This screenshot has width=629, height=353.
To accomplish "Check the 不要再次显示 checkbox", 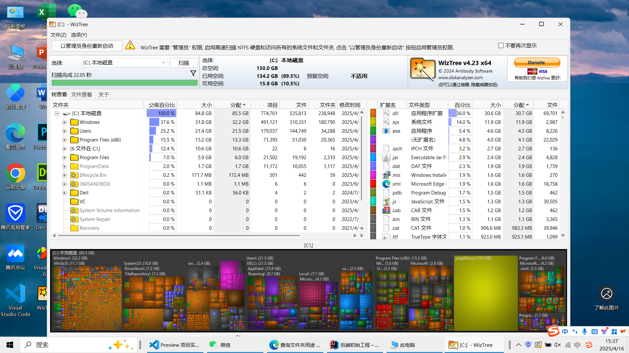I will click(x=501, y=45).
